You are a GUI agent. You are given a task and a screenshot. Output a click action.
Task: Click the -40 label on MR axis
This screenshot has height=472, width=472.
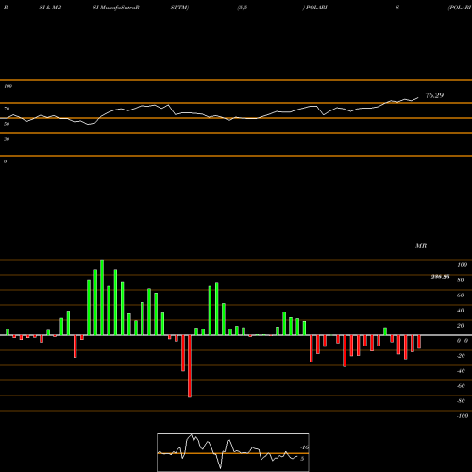tap(461, 371)
